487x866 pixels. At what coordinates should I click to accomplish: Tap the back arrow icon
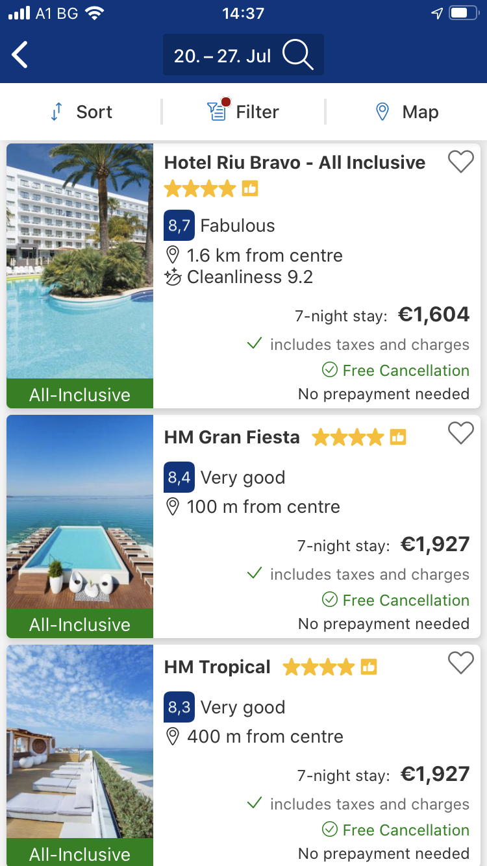tap(21, 55)
